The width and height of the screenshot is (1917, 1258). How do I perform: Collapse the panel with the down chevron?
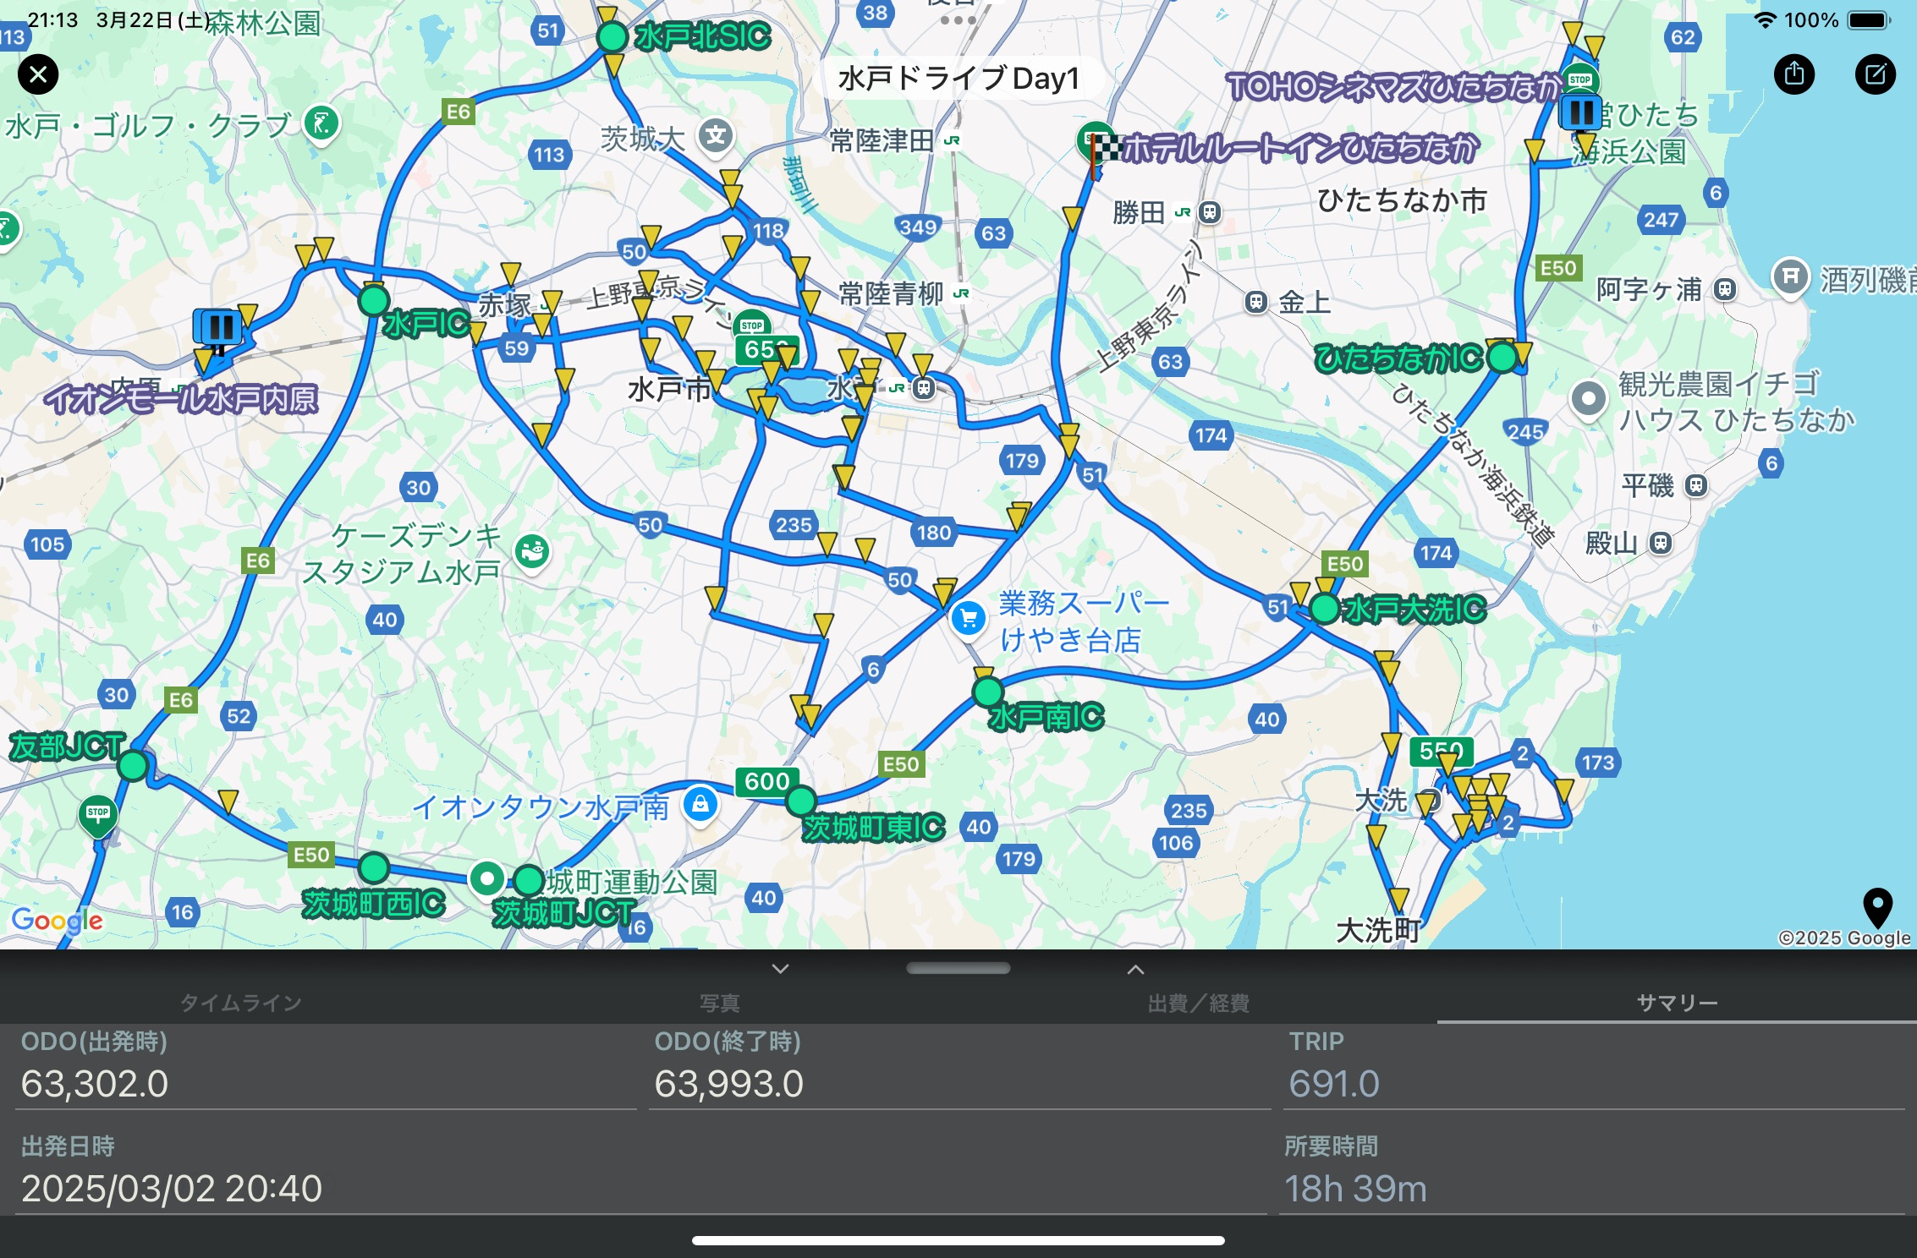click(781, 969)
